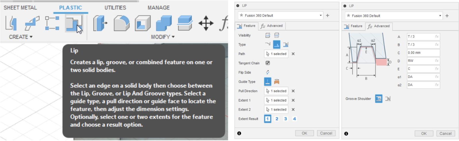Image resolution: width=459 pixels, height=141 pixels.
Task: Select the Fillet tool in Modify
Action: [x=121, y=23]
